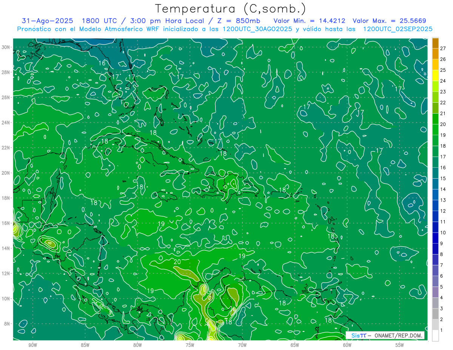The image size is (453, 350).
Task: Click the "60W" longitude axis label
Action: tap(347, 345)
